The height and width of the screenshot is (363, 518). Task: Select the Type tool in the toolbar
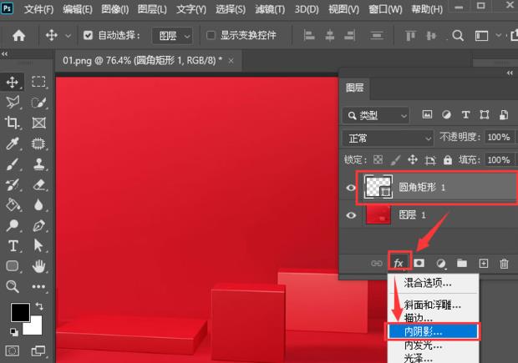(x=13, y=246)
